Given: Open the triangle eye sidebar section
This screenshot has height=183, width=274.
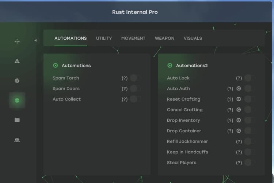Looking at the screenshot, I should click(17, 61).
